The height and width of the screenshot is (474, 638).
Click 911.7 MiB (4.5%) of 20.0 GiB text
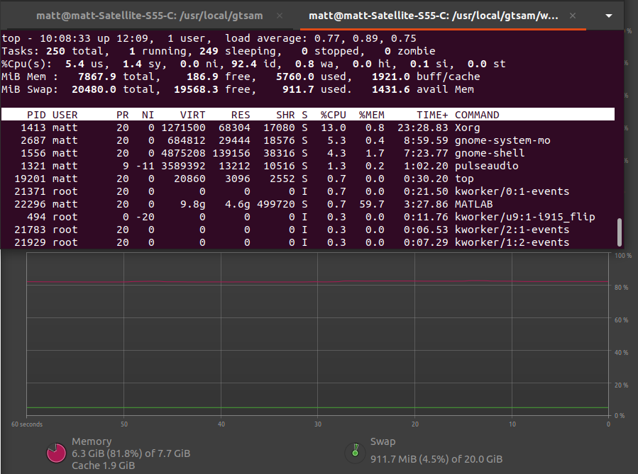[x=436, y=459]
